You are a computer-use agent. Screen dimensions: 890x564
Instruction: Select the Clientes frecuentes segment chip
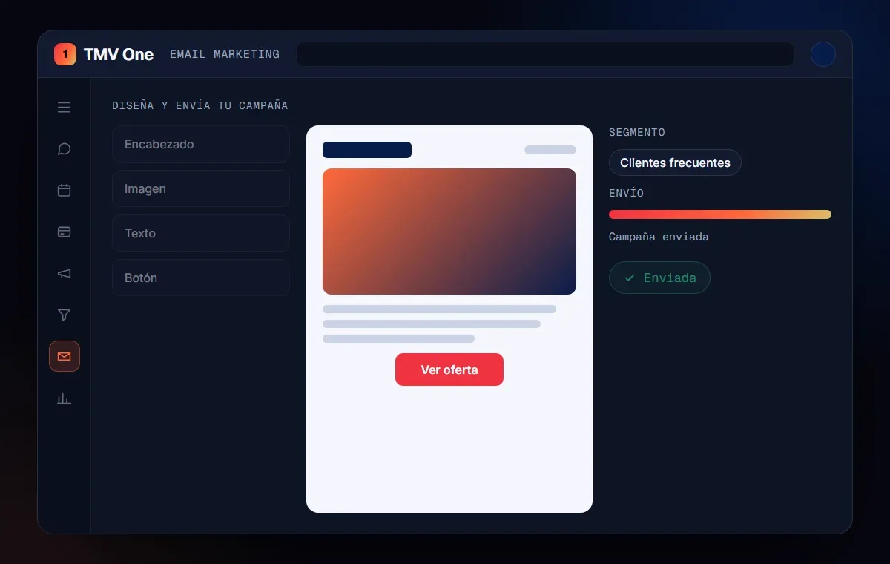click(x=675, y=163)
